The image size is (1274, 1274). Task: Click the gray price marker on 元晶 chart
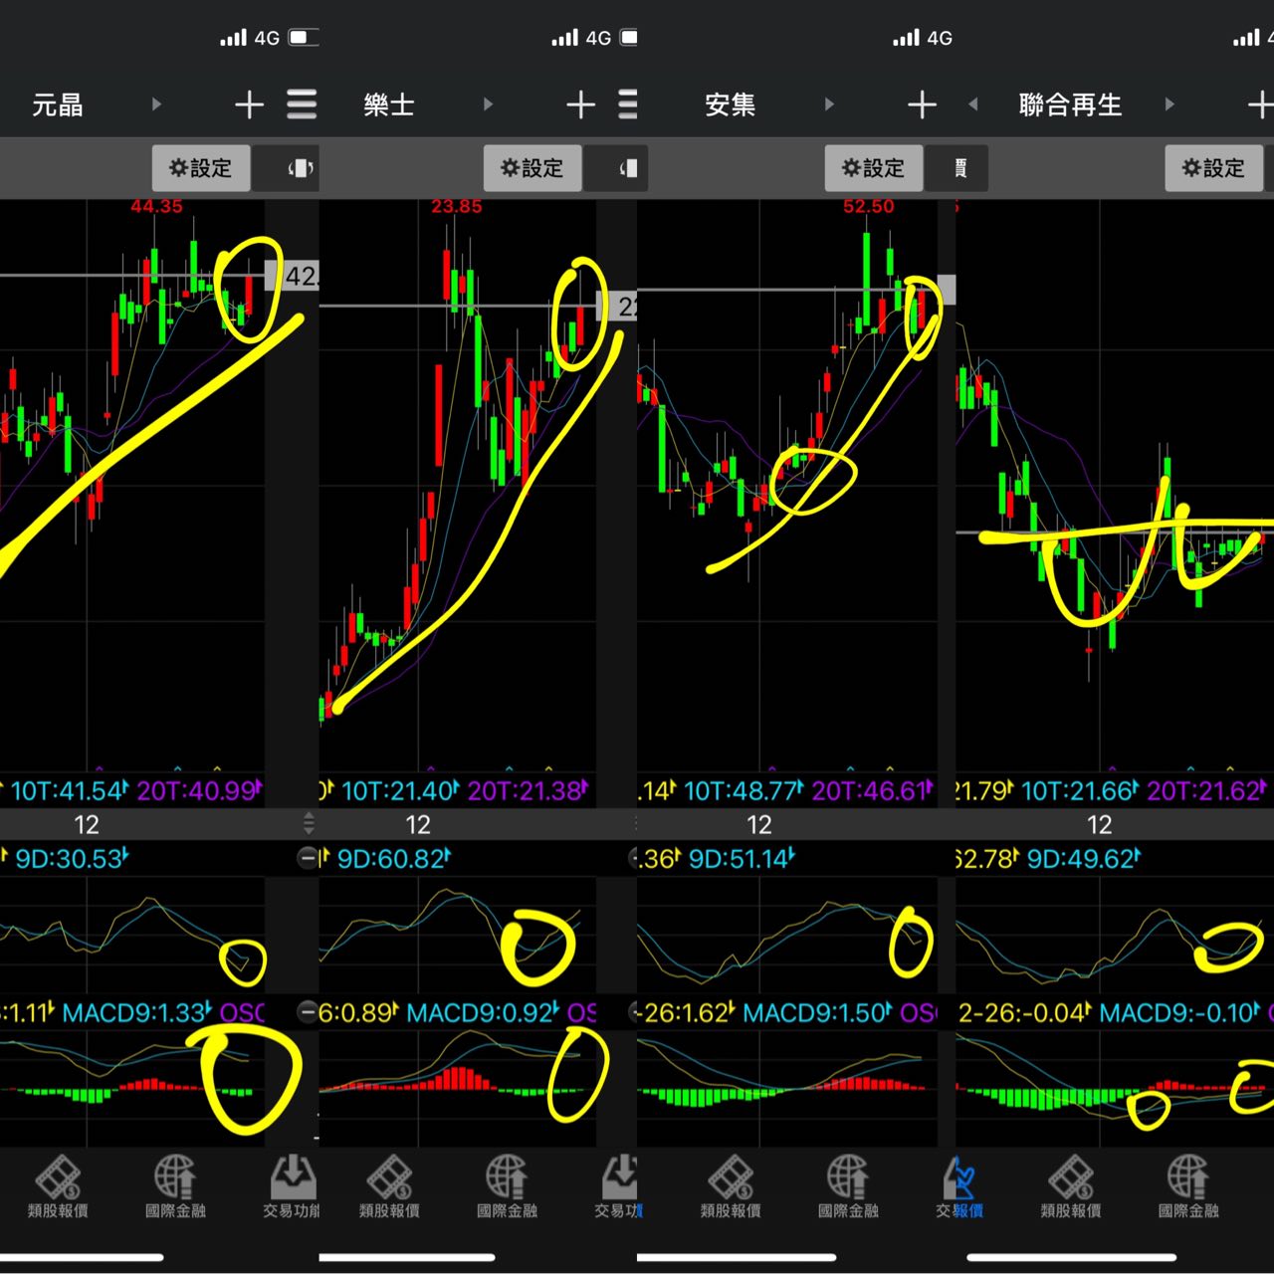tap(294, 276)
